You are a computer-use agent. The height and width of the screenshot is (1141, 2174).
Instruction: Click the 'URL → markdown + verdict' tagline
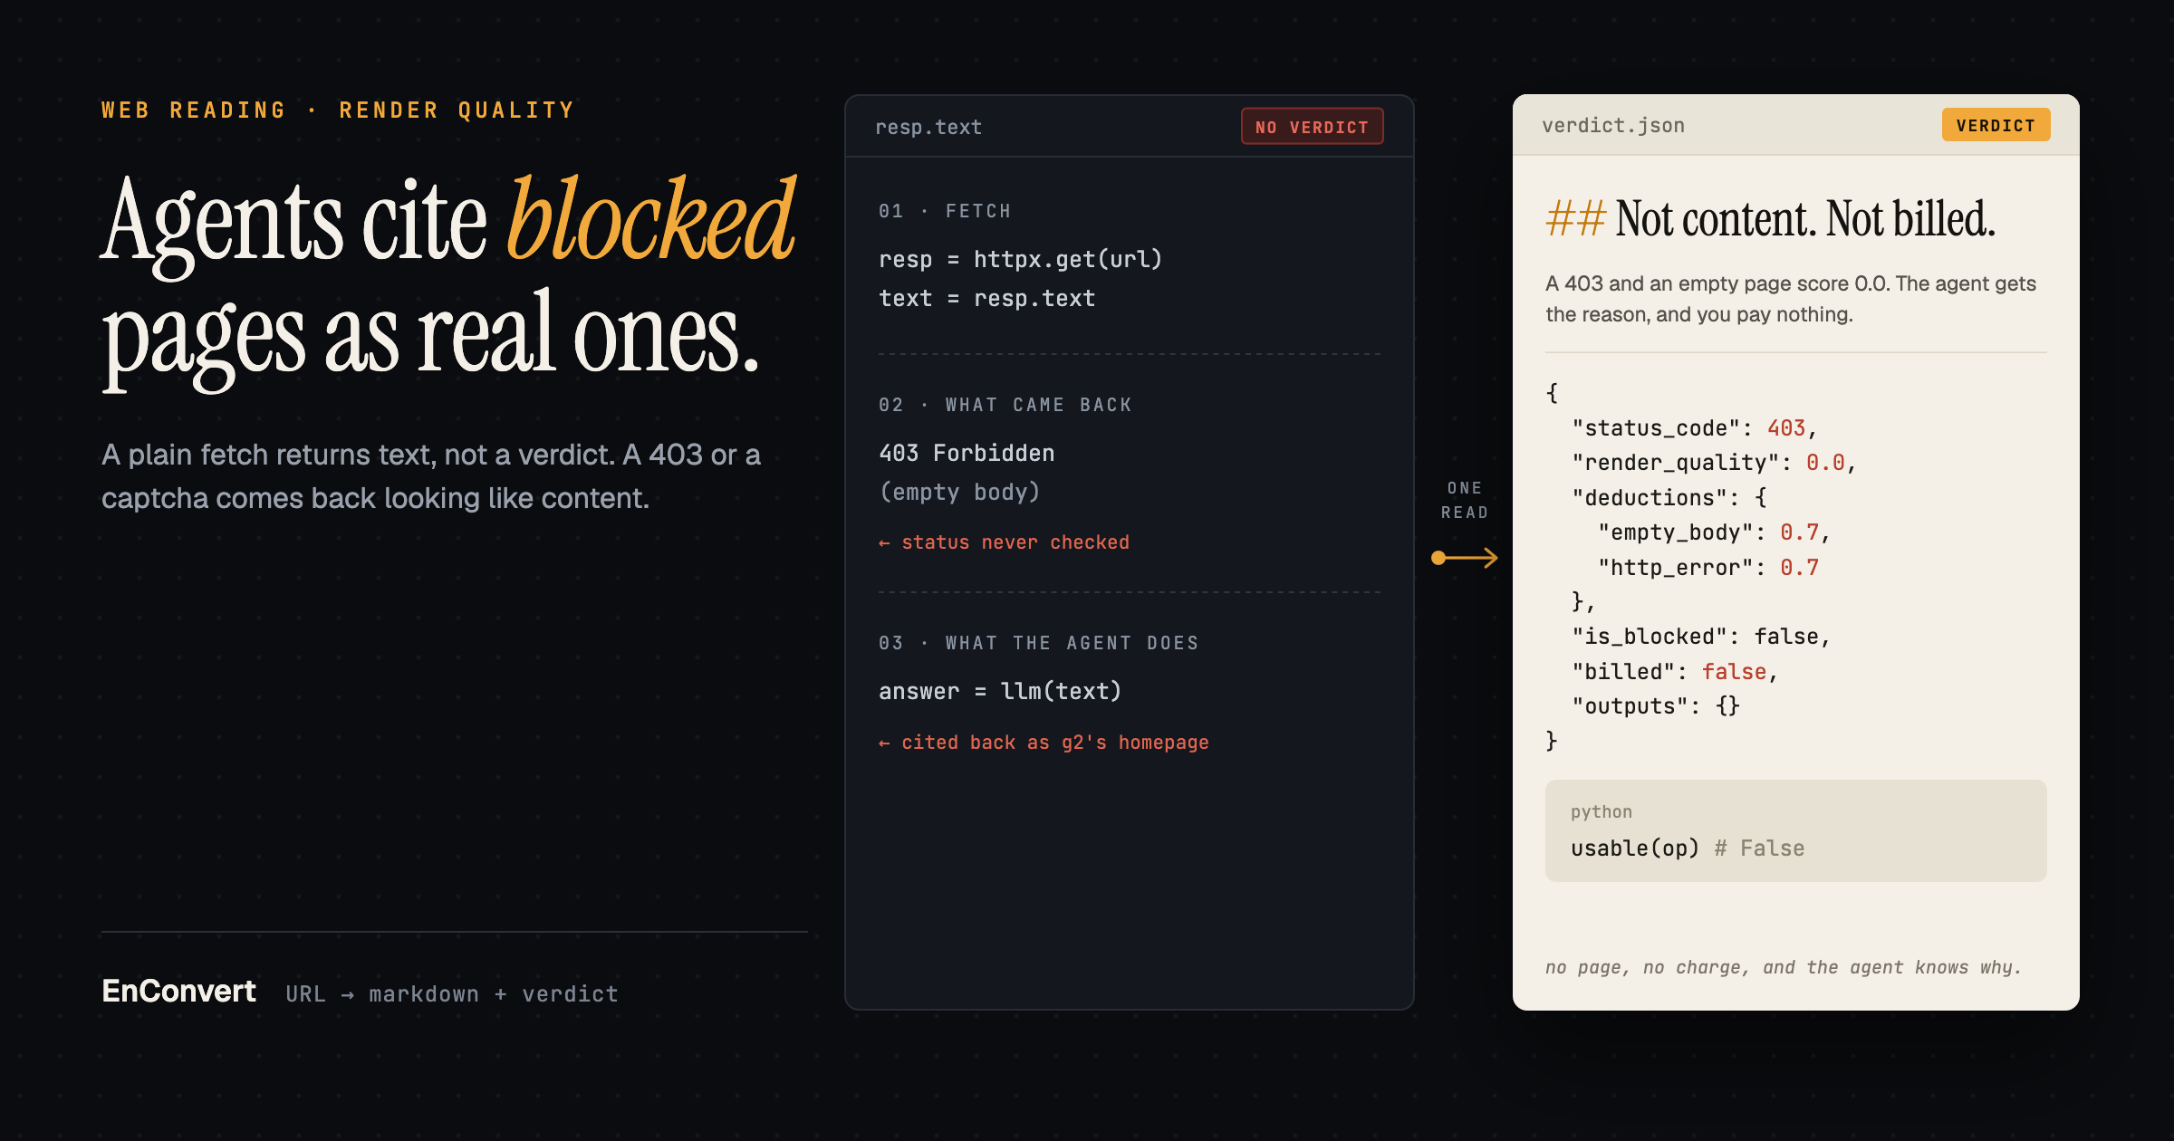[x=452, y=993]
